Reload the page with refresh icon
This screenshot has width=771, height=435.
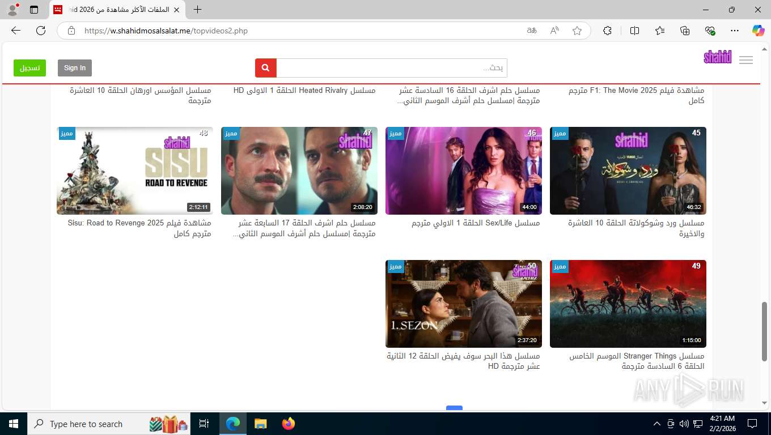coord(41,31)
